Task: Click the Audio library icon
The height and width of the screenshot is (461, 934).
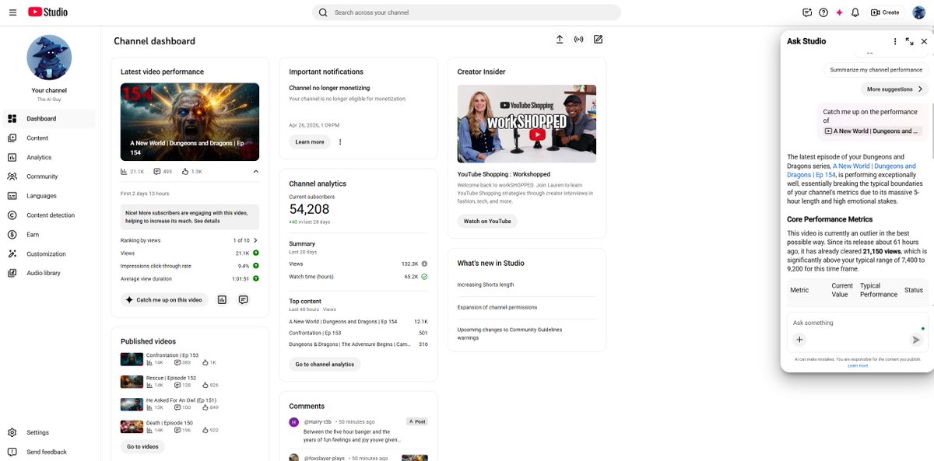Action: pyautogui.click(x=12, y=273)
